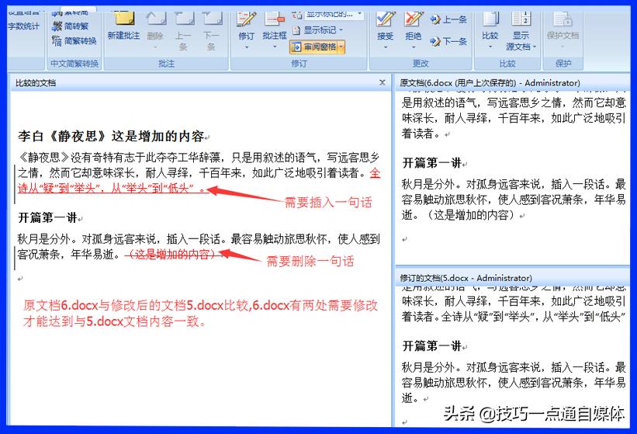Expand dropdown arrow under 拒绝
The width and height of the screenshot is (637, 434).
pyautogui.click(x=413, y=47)
